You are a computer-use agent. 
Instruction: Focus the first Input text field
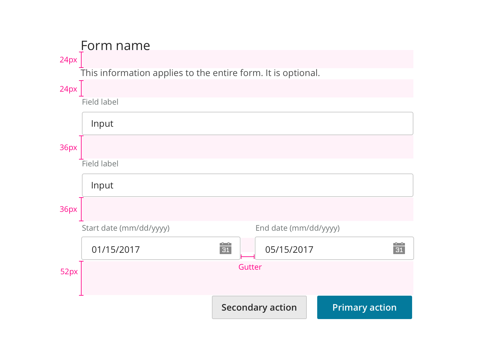coord(247,123)
